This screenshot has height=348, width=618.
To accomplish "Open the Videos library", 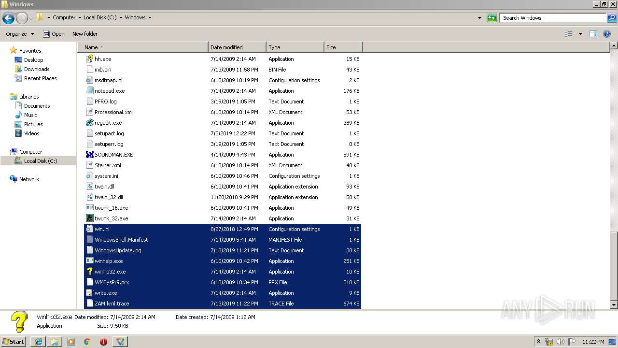I will (31, 133).
